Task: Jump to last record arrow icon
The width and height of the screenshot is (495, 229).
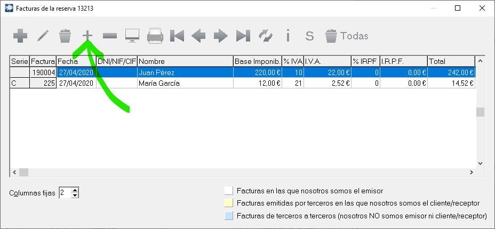Action: (x=243, y=36)
